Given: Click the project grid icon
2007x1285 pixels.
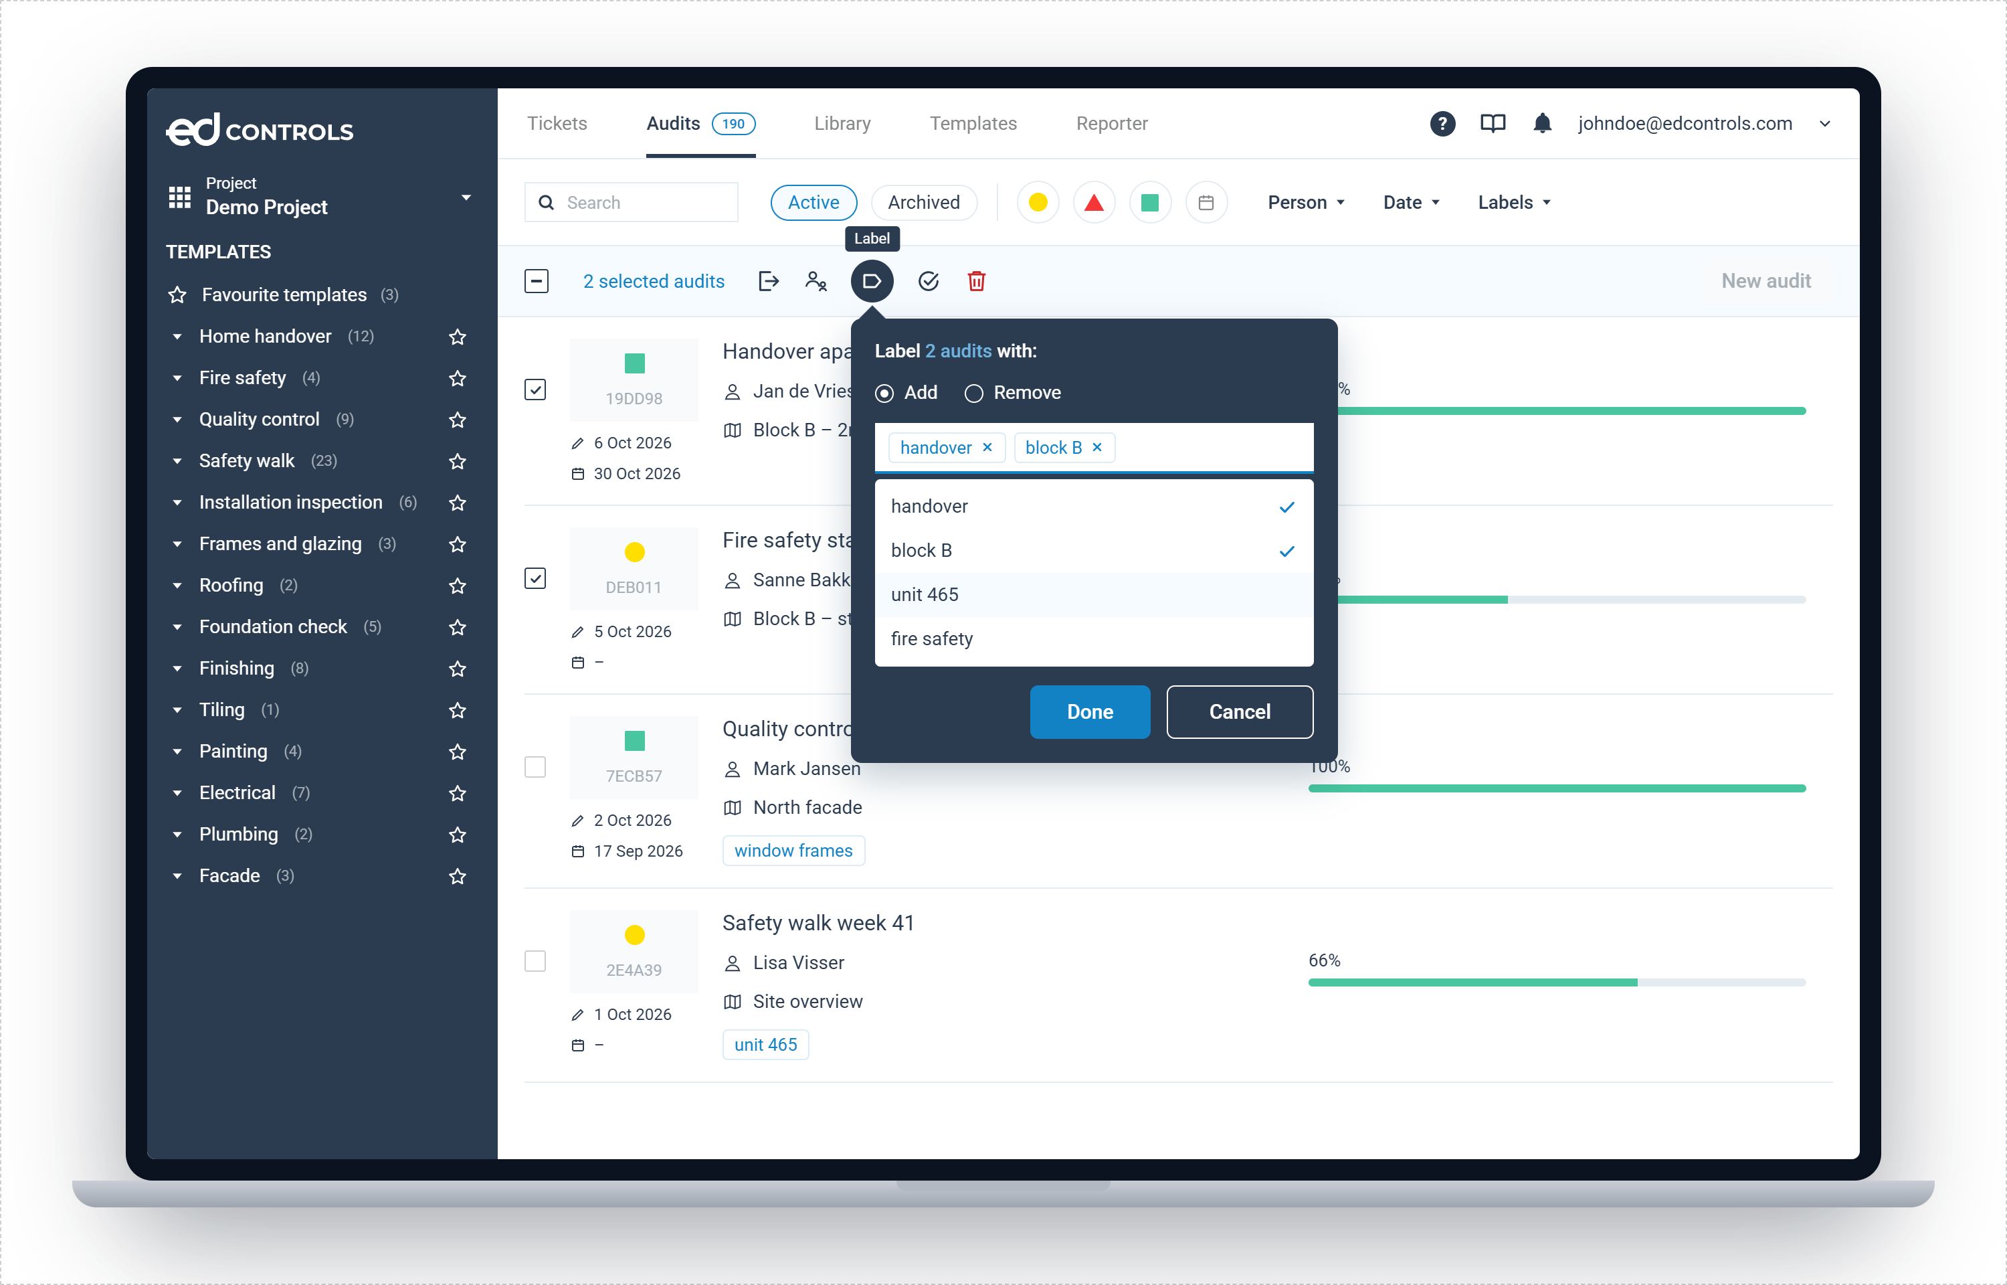Looking at the screenshot, I should [179, 197].
